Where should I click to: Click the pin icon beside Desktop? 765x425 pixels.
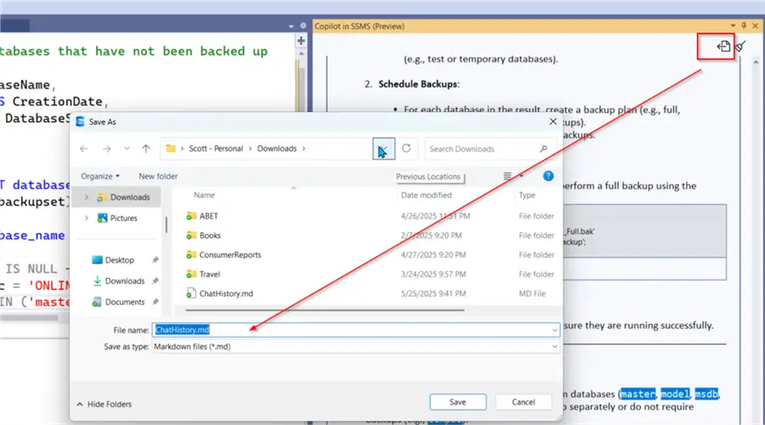tap(156, 260)
